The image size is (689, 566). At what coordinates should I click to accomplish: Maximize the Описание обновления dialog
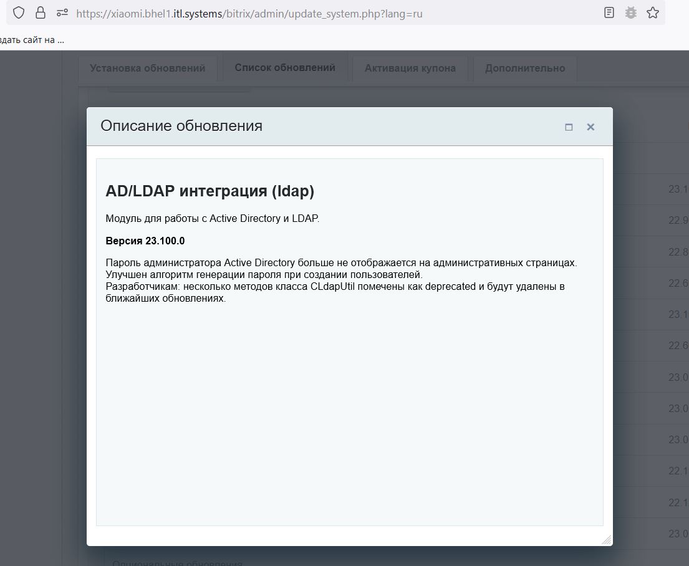coord(569,127)
